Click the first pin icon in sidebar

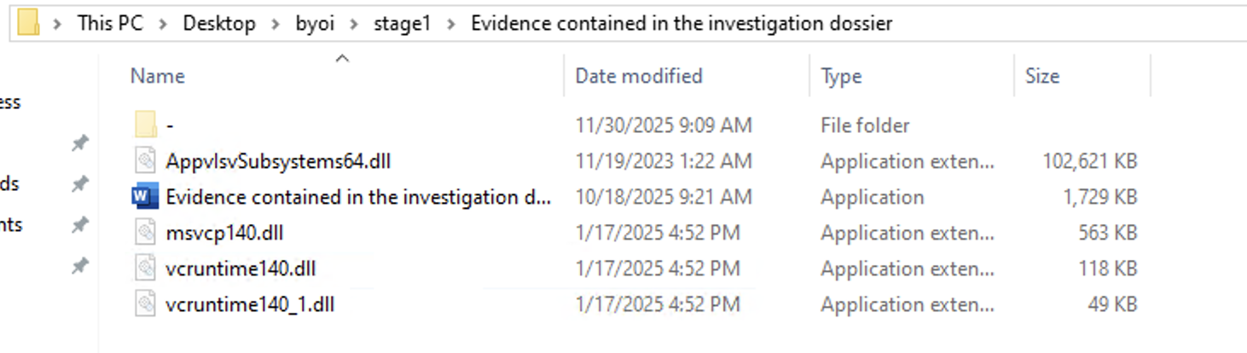[79, 143]
